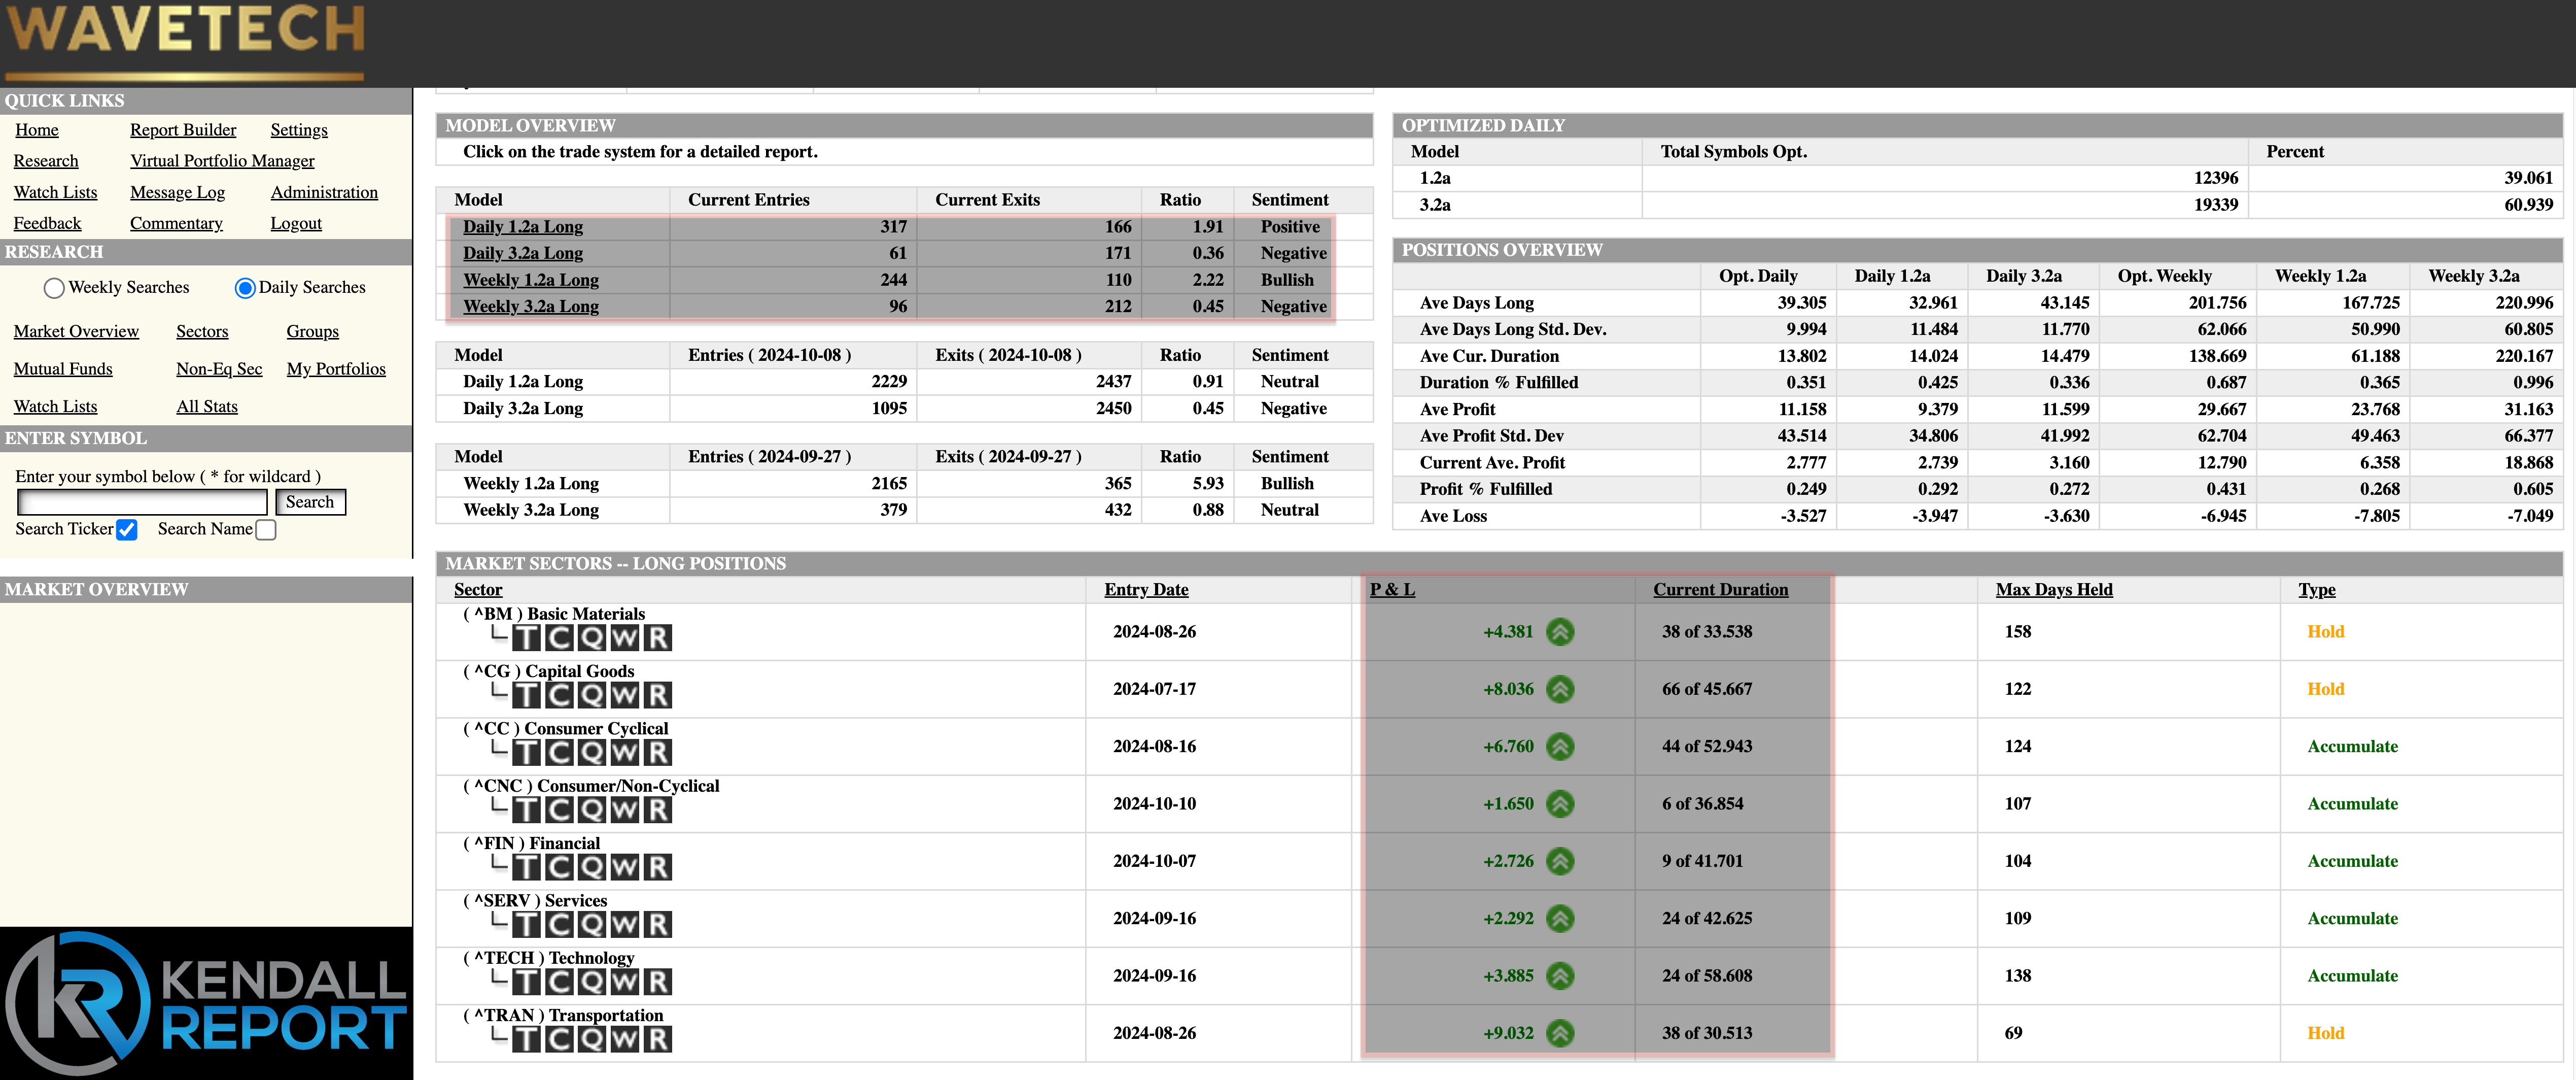Enable the Search Name checkbox

(x=266, y=530)
